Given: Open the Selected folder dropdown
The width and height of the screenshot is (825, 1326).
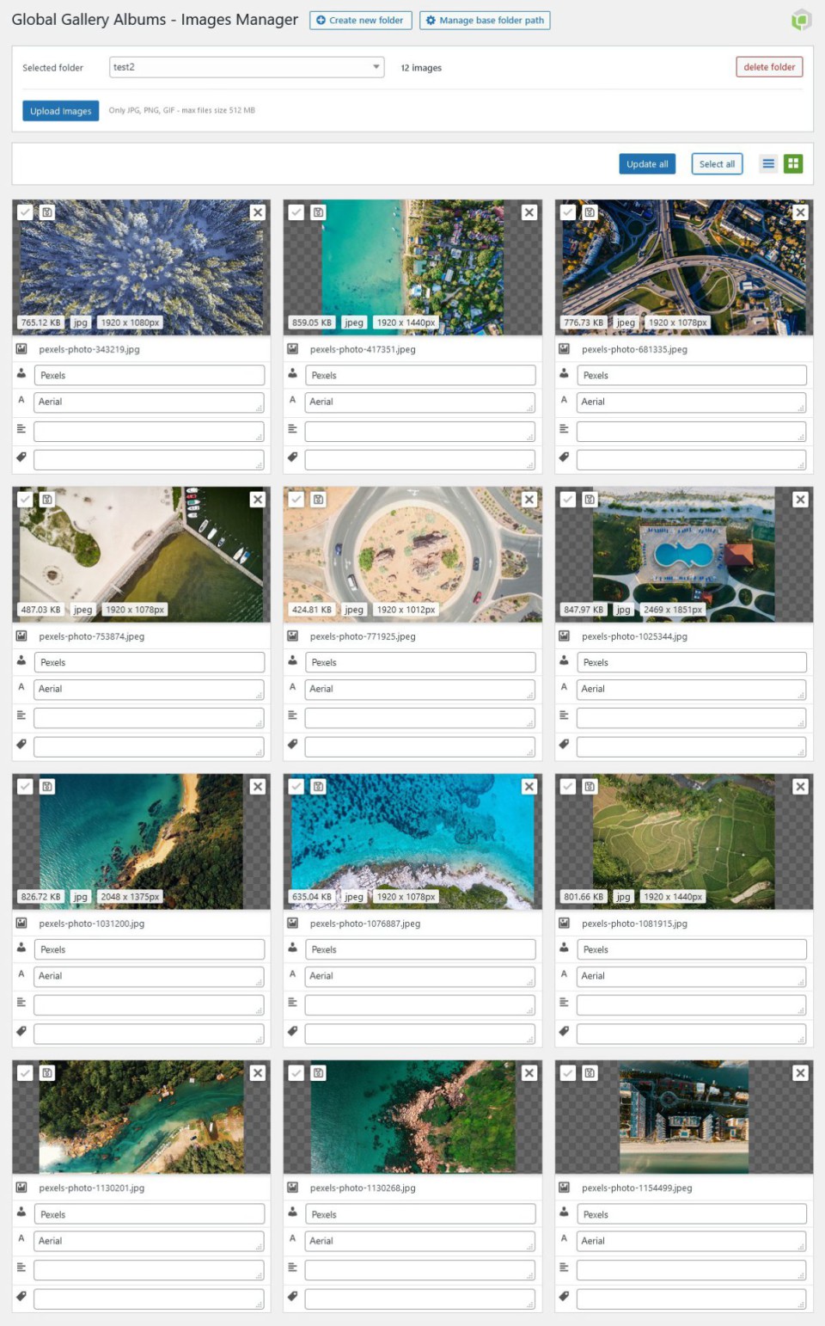Looking at the screenshot, I should click(247, 67).
